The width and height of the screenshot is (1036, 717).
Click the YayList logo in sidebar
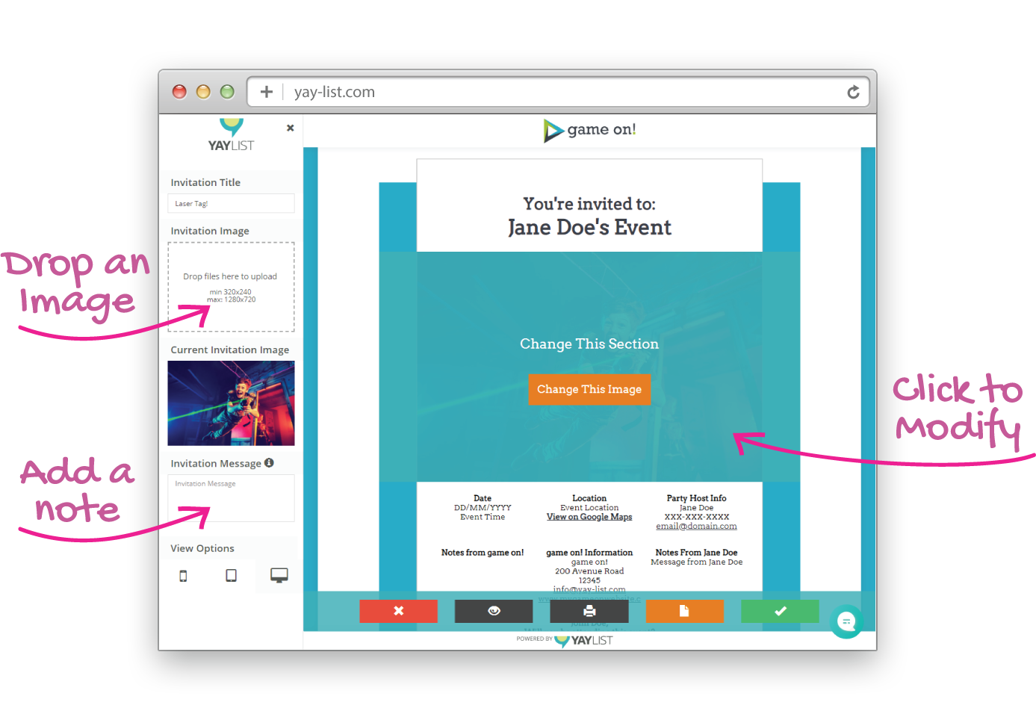coord(231,135)
